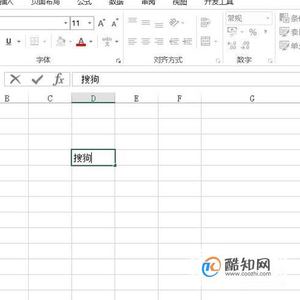
Task: Apply comma style
Action: (266, 32)
